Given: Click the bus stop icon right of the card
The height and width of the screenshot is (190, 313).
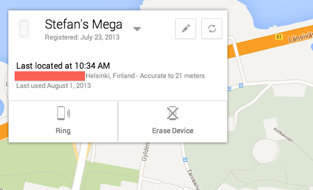Looking at the screenshot, I should pos(241,85).
